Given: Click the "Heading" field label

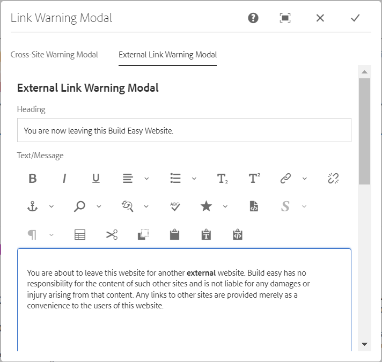Looking at the screenshot, I should (x=31, y=109).
